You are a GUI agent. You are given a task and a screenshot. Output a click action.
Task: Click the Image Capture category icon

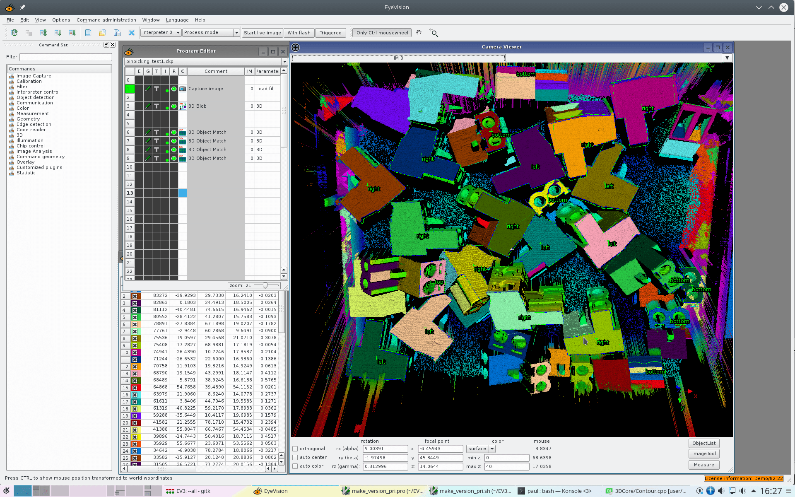coord(12,76)
